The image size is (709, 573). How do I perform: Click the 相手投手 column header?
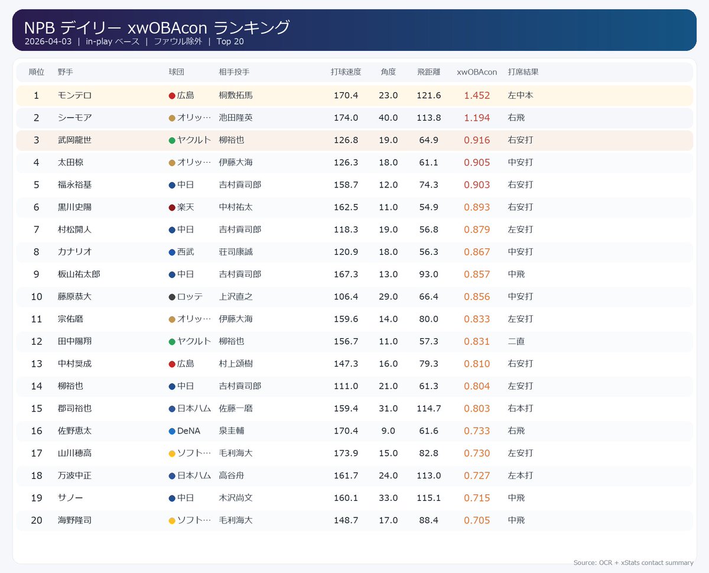coord(234,72)
